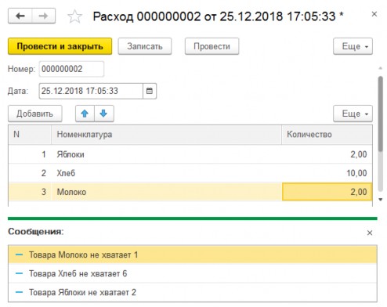Select row number 3 cell
Image resolution: width=387 pixels, height=307 pixels.
click(30, 192)
